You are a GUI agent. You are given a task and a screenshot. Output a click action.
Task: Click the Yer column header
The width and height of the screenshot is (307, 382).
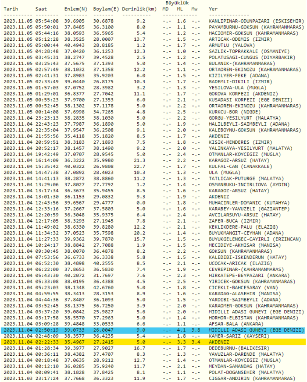click(x=213, y=9)
